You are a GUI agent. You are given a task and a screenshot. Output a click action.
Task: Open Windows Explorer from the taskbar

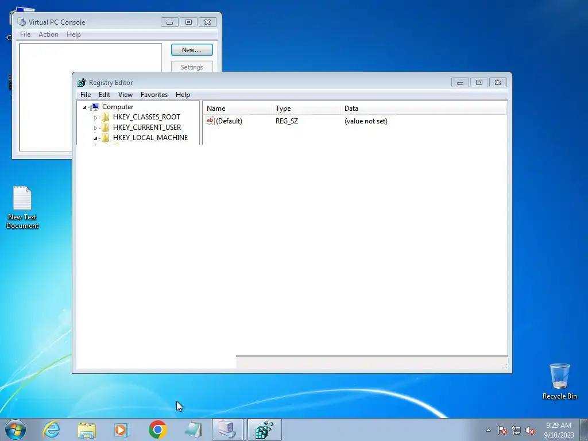pos(87,430)
